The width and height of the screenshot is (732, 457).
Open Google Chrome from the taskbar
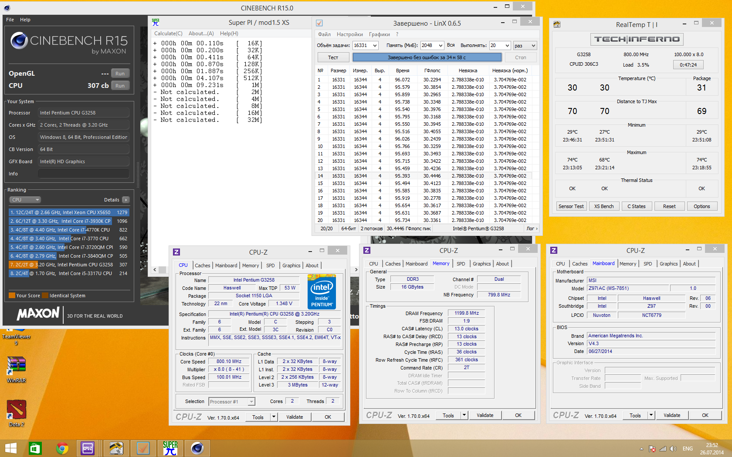tap(62, 448)
